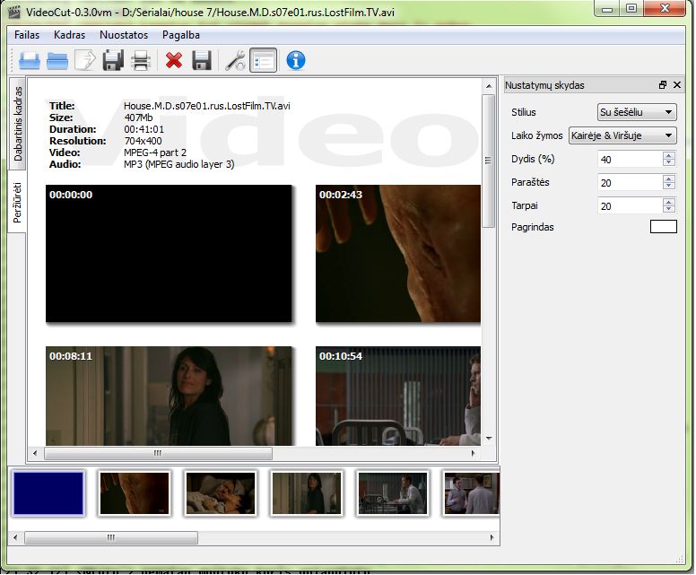The height and width of the screenshot is (575, 696).
Task: Click the single floppy save icon
Action: pos(202,60)
